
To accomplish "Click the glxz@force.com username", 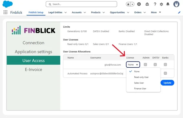I will tap(113, 65).
